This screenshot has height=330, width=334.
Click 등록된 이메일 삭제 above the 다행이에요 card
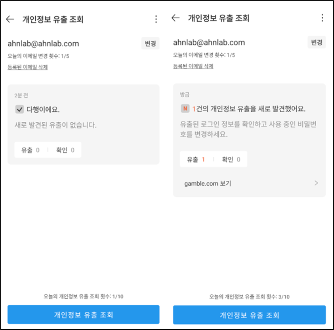pos(28,67)
